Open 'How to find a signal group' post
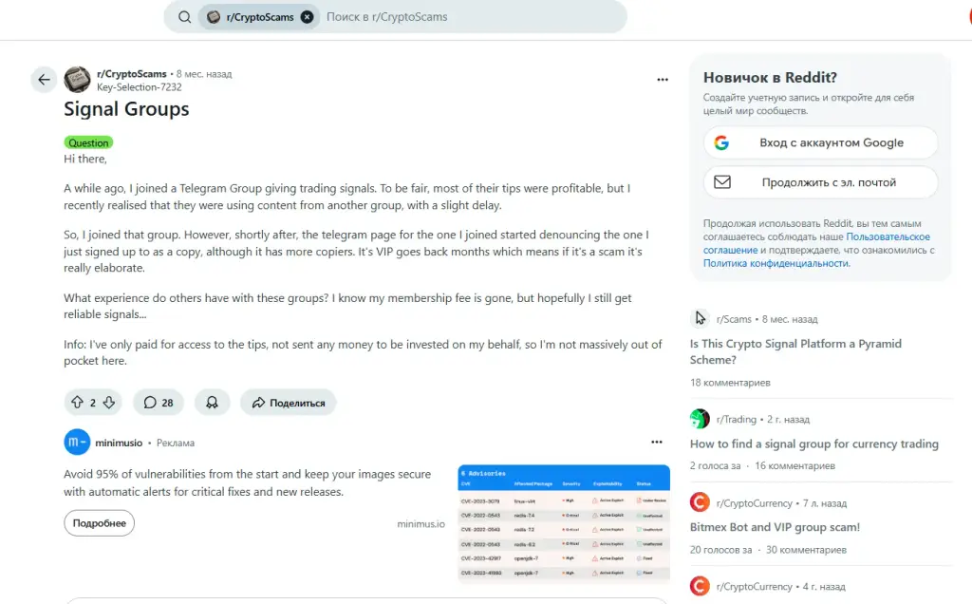The height and width of the screenshot is (604, 972). 813,444
